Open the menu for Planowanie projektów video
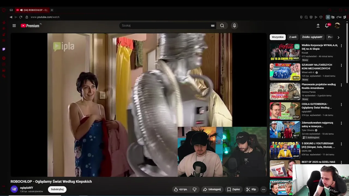This screenshot has height=196, width=349. tap(341, 85)
